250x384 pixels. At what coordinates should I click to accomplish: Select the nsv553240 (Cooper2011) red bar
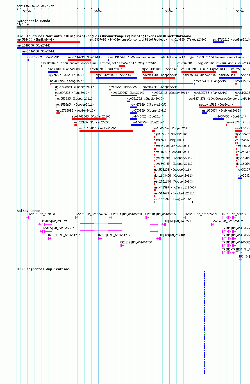tap(159, 78)
